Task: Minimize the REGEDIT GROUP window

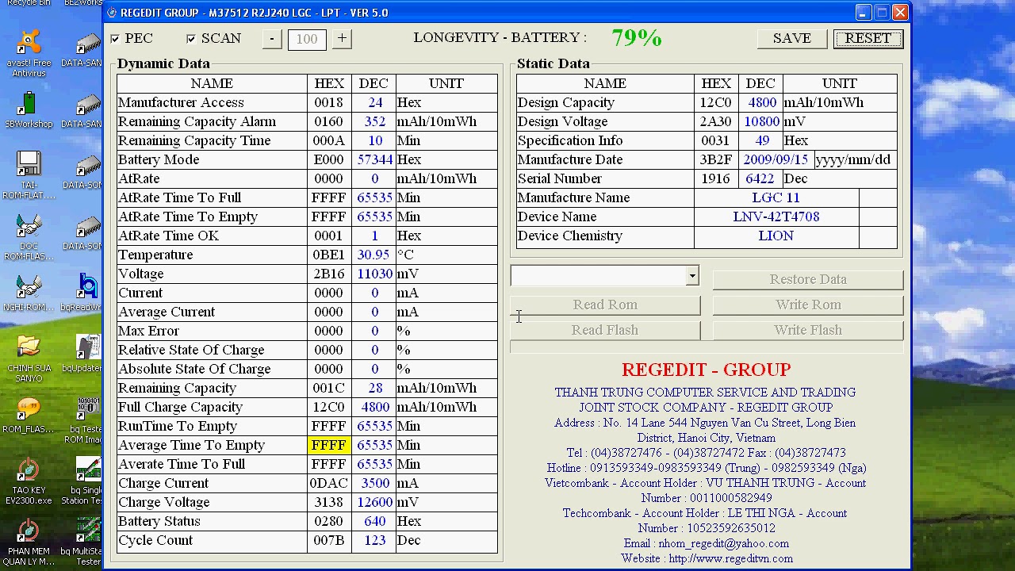Action: click(862, 13)
